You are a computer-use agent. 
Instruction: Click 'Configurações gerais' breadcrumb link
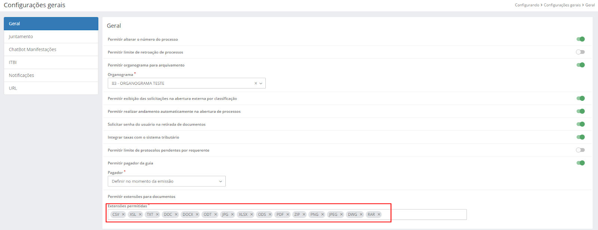[562, 5]
